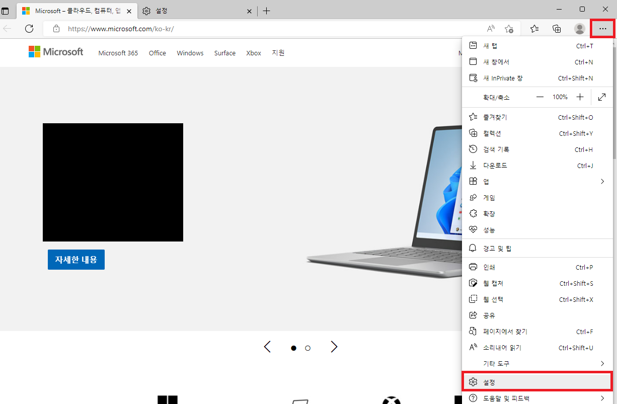The height and width of the screenshot is (404, 617).
Task: Go to next carousel slide arrow
Action: (x=334, y=347)
